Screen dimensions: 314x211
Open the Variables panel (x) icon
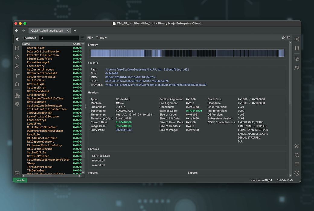point(297,39)
